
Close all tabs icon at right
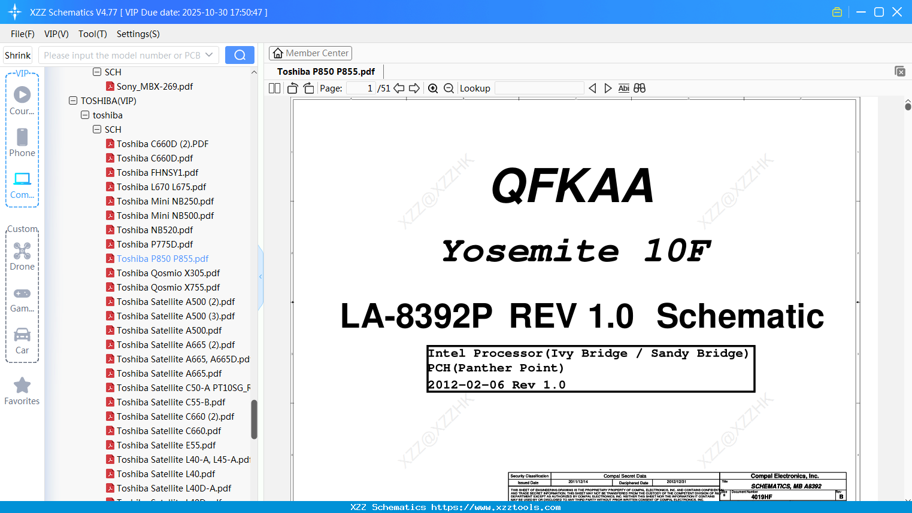pos(900,71)
